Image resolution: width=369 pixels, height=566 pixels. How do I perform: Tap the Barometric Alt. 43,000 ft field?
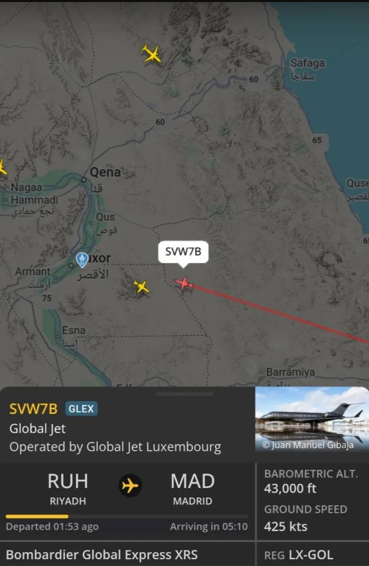click(x=311, y=481)
